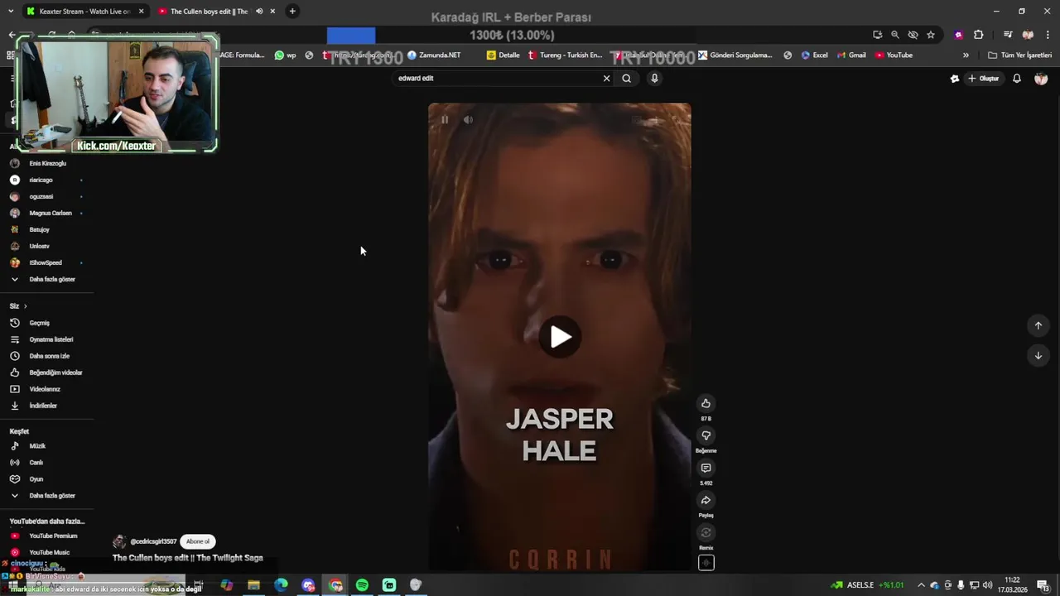Share the Short with Paylaş icon

706,500
